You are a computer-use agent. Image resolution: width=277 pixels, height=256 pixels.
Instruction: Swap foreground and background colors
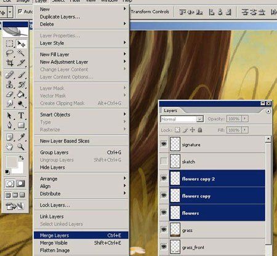(x=22, y=158)
